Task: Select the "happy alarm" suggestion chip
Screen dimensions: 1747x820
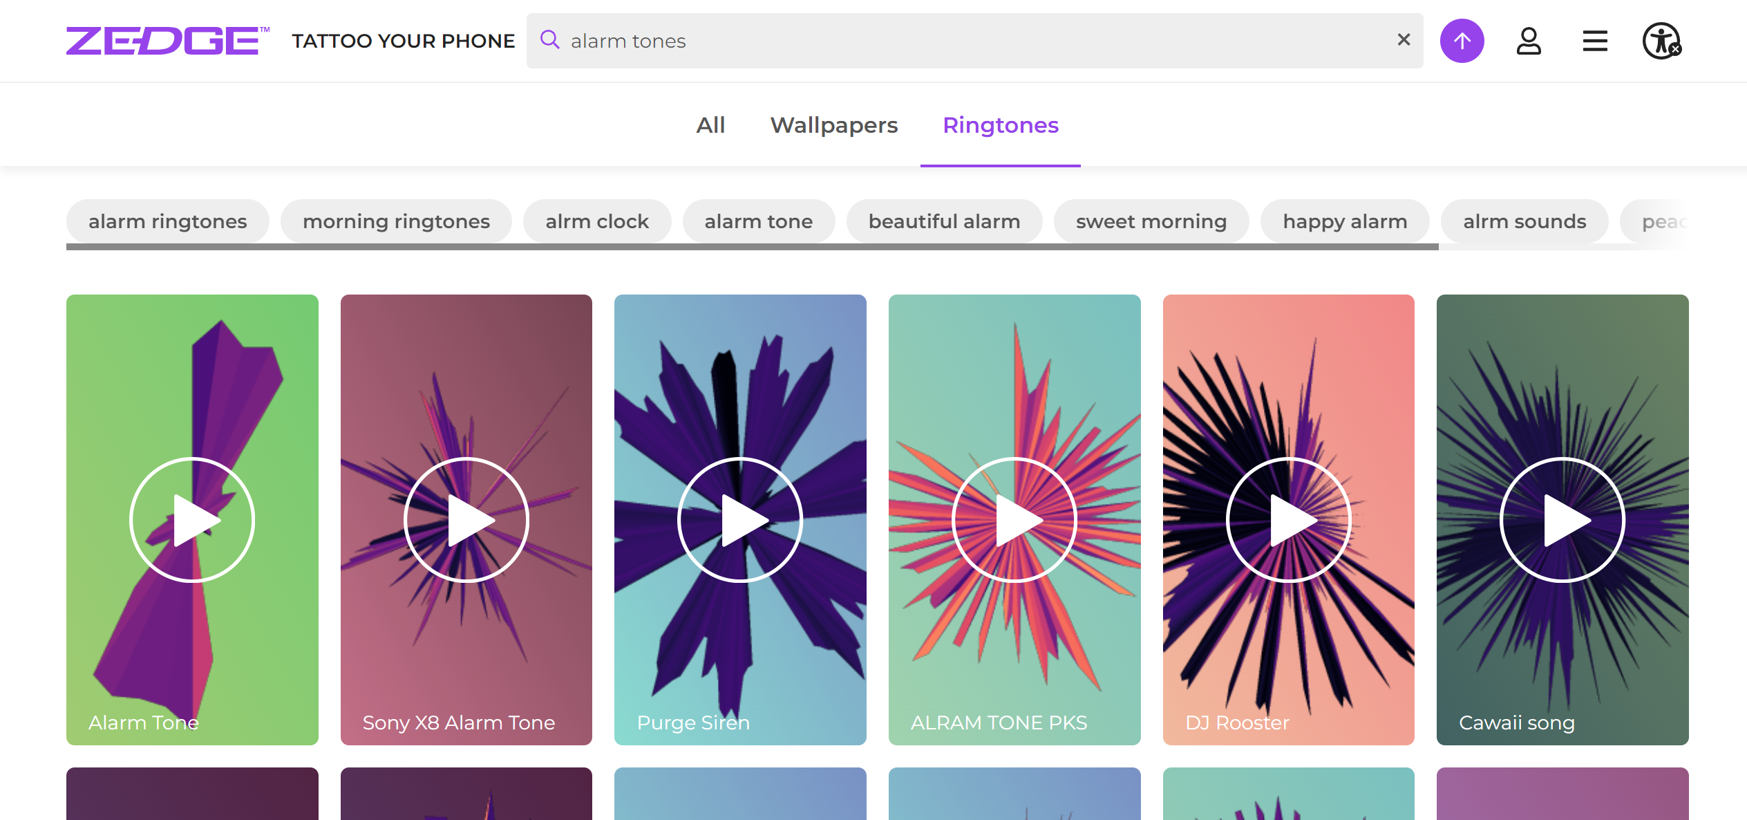Action: pyautogui.click(x=1345, y=221)
